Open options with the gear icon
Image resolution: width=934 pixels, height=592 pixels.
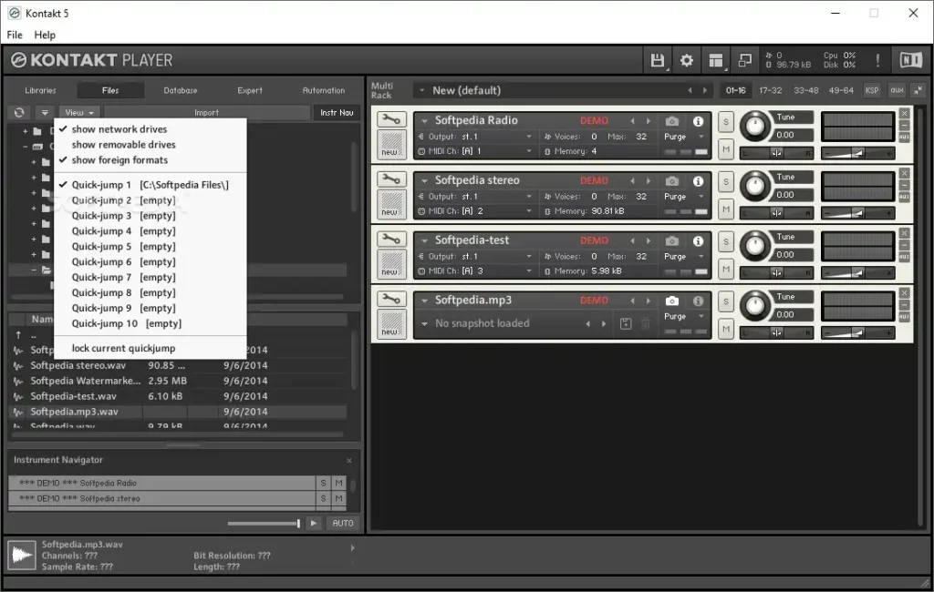[x=686, y=58]
